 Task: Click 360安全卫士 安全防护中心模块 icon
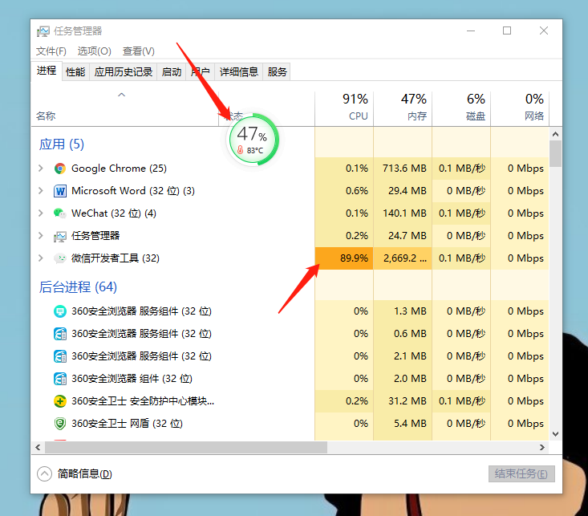[60, 401]
